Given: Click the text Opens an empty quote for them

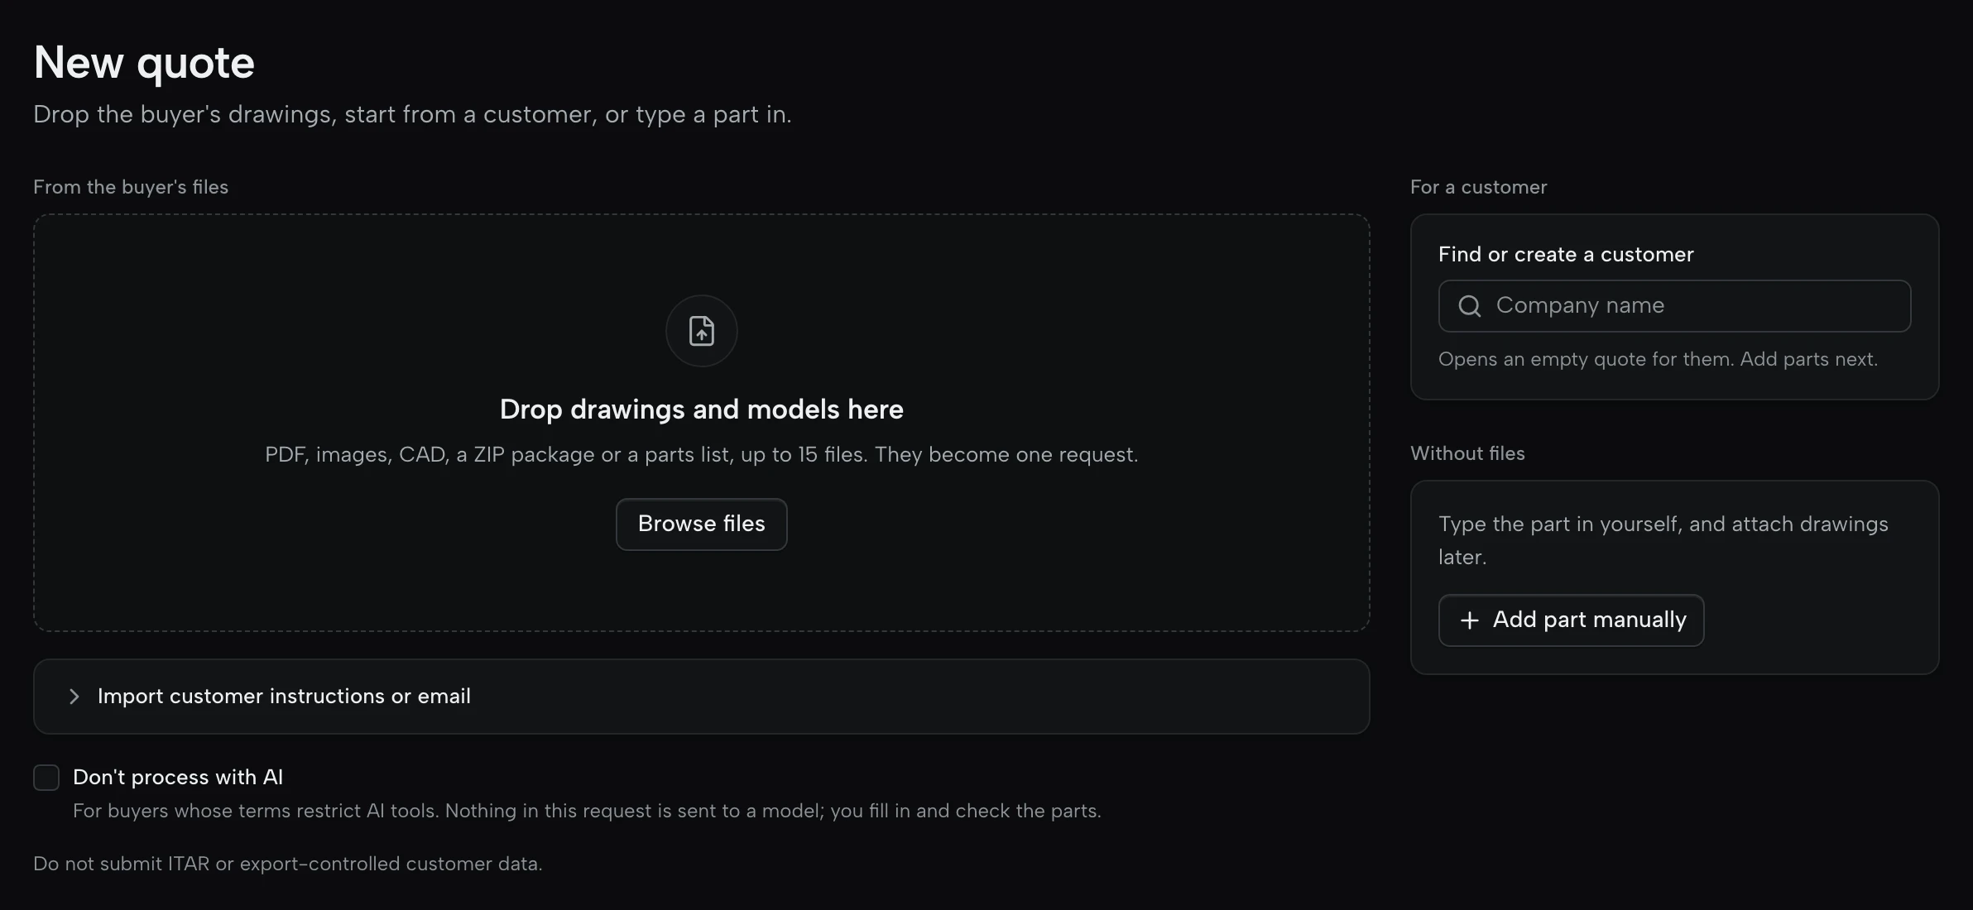Looking at the screenshot, I should pos(1586,359).
